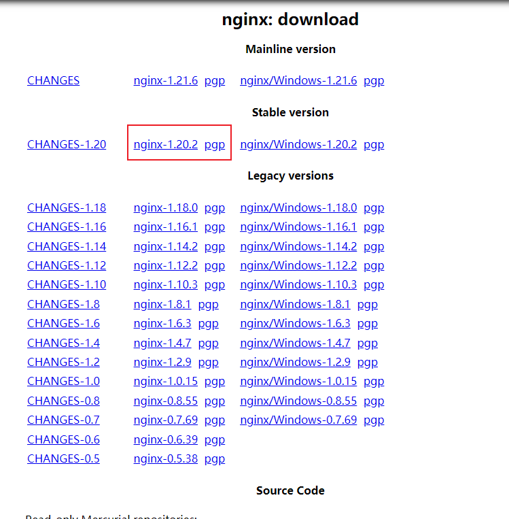This screenshot has height=519, width=509.
Task: Open CHANGES-1.2 link
Action: (x=63, y=362)
